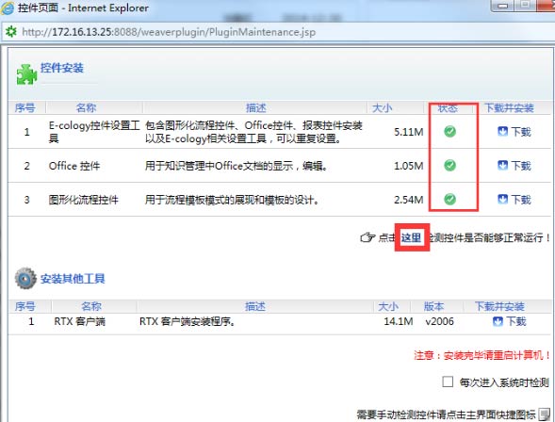Click the Internet Explorer logo in title bar
The height and width of the screenshot is (422, 555).
point(8,8)
